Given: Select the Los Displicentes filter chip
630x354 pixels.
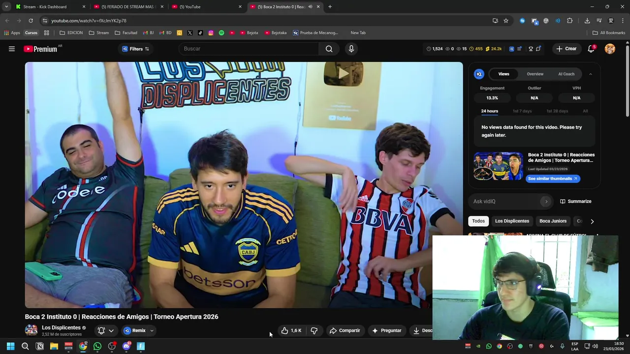Looking at the screenshot, I should click(512, 221).
